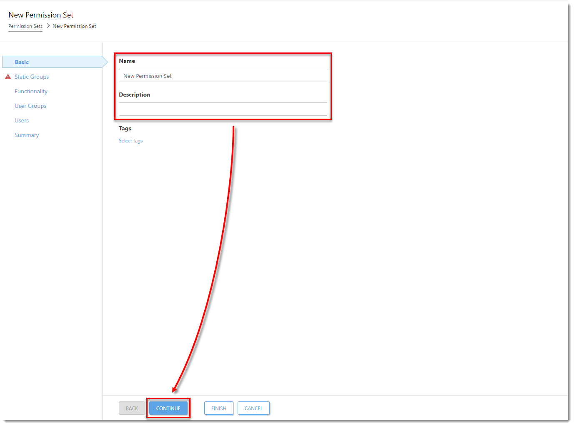Focus the Name input field
The image size is (574, 426).
tap(223, 76)
